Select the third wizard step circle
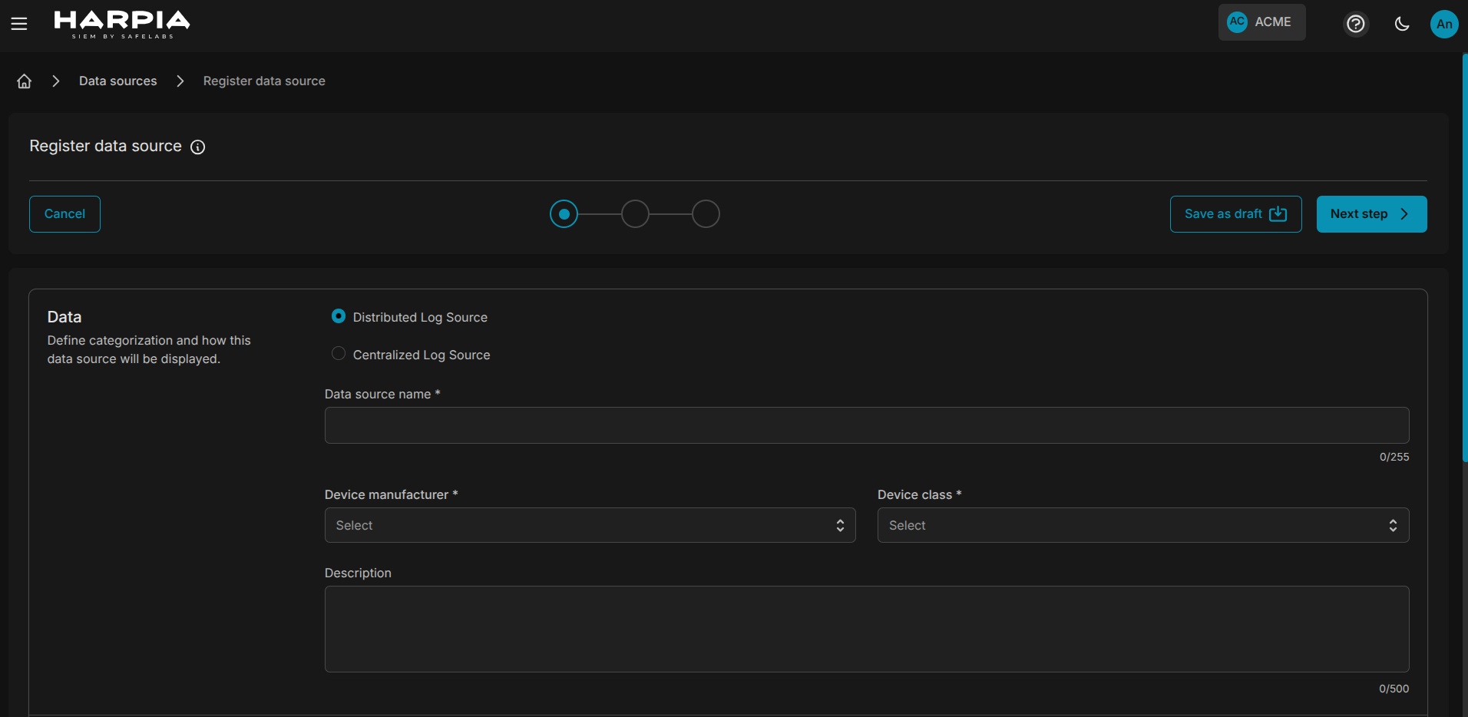Image resolution: width=1468 pixels, height=717 pixels. click(x=706, y=214)
